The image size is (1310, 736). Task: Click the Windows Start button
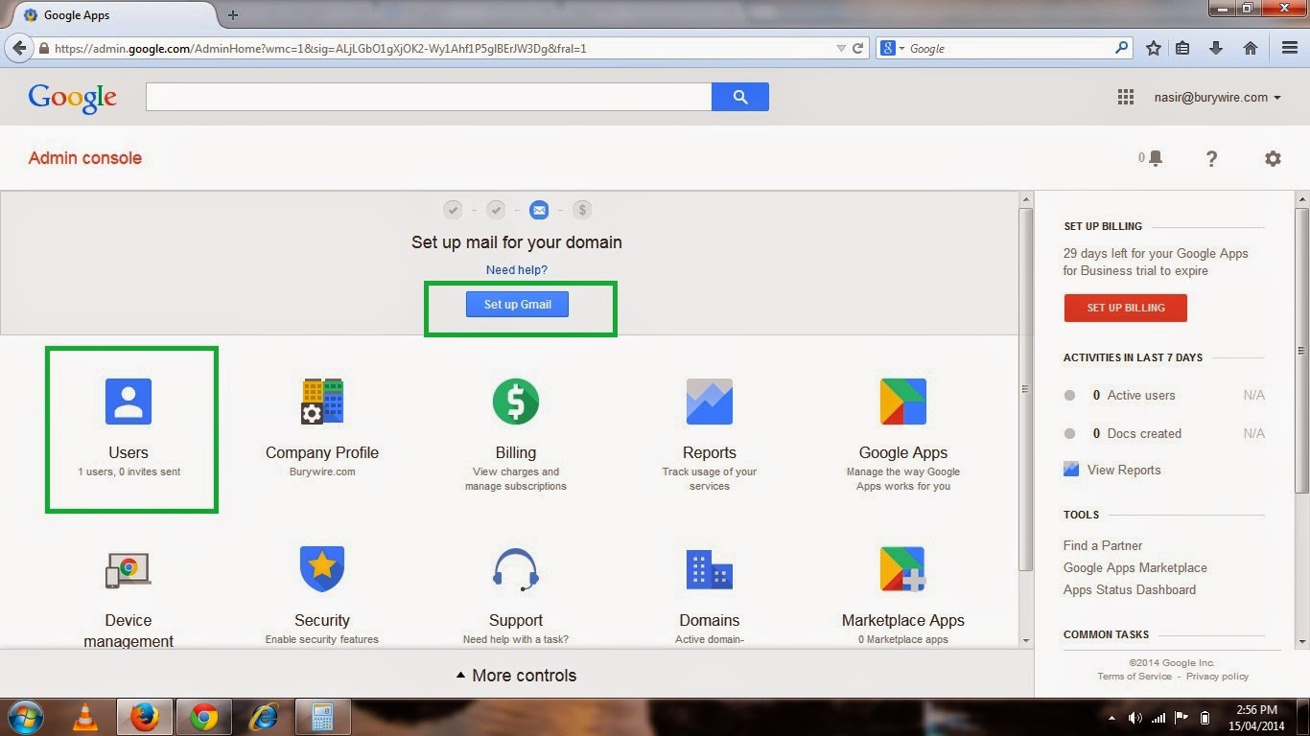pyautogui.click(x=24, y=717)
